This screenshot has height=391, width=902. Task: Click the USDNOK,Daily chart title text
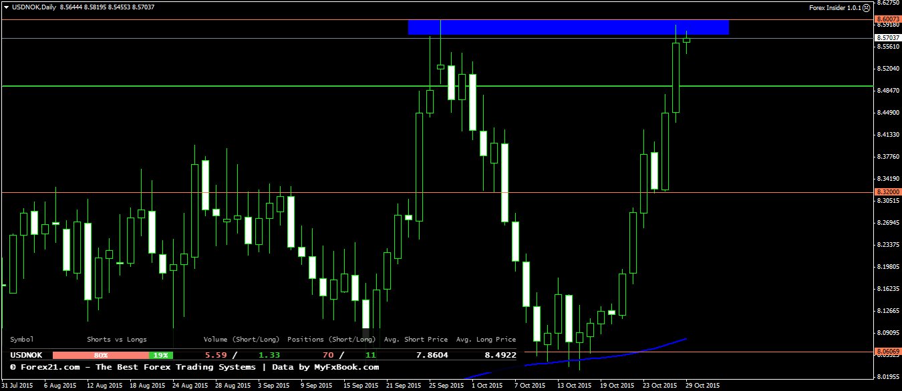click(34, 7)
